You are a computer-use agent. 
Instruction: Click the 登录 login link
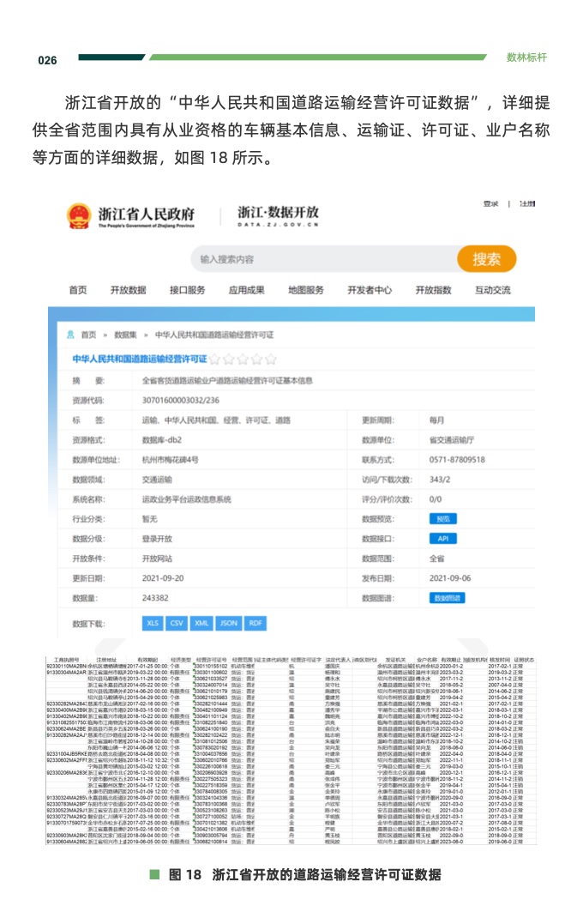click(x=490, y=203)
